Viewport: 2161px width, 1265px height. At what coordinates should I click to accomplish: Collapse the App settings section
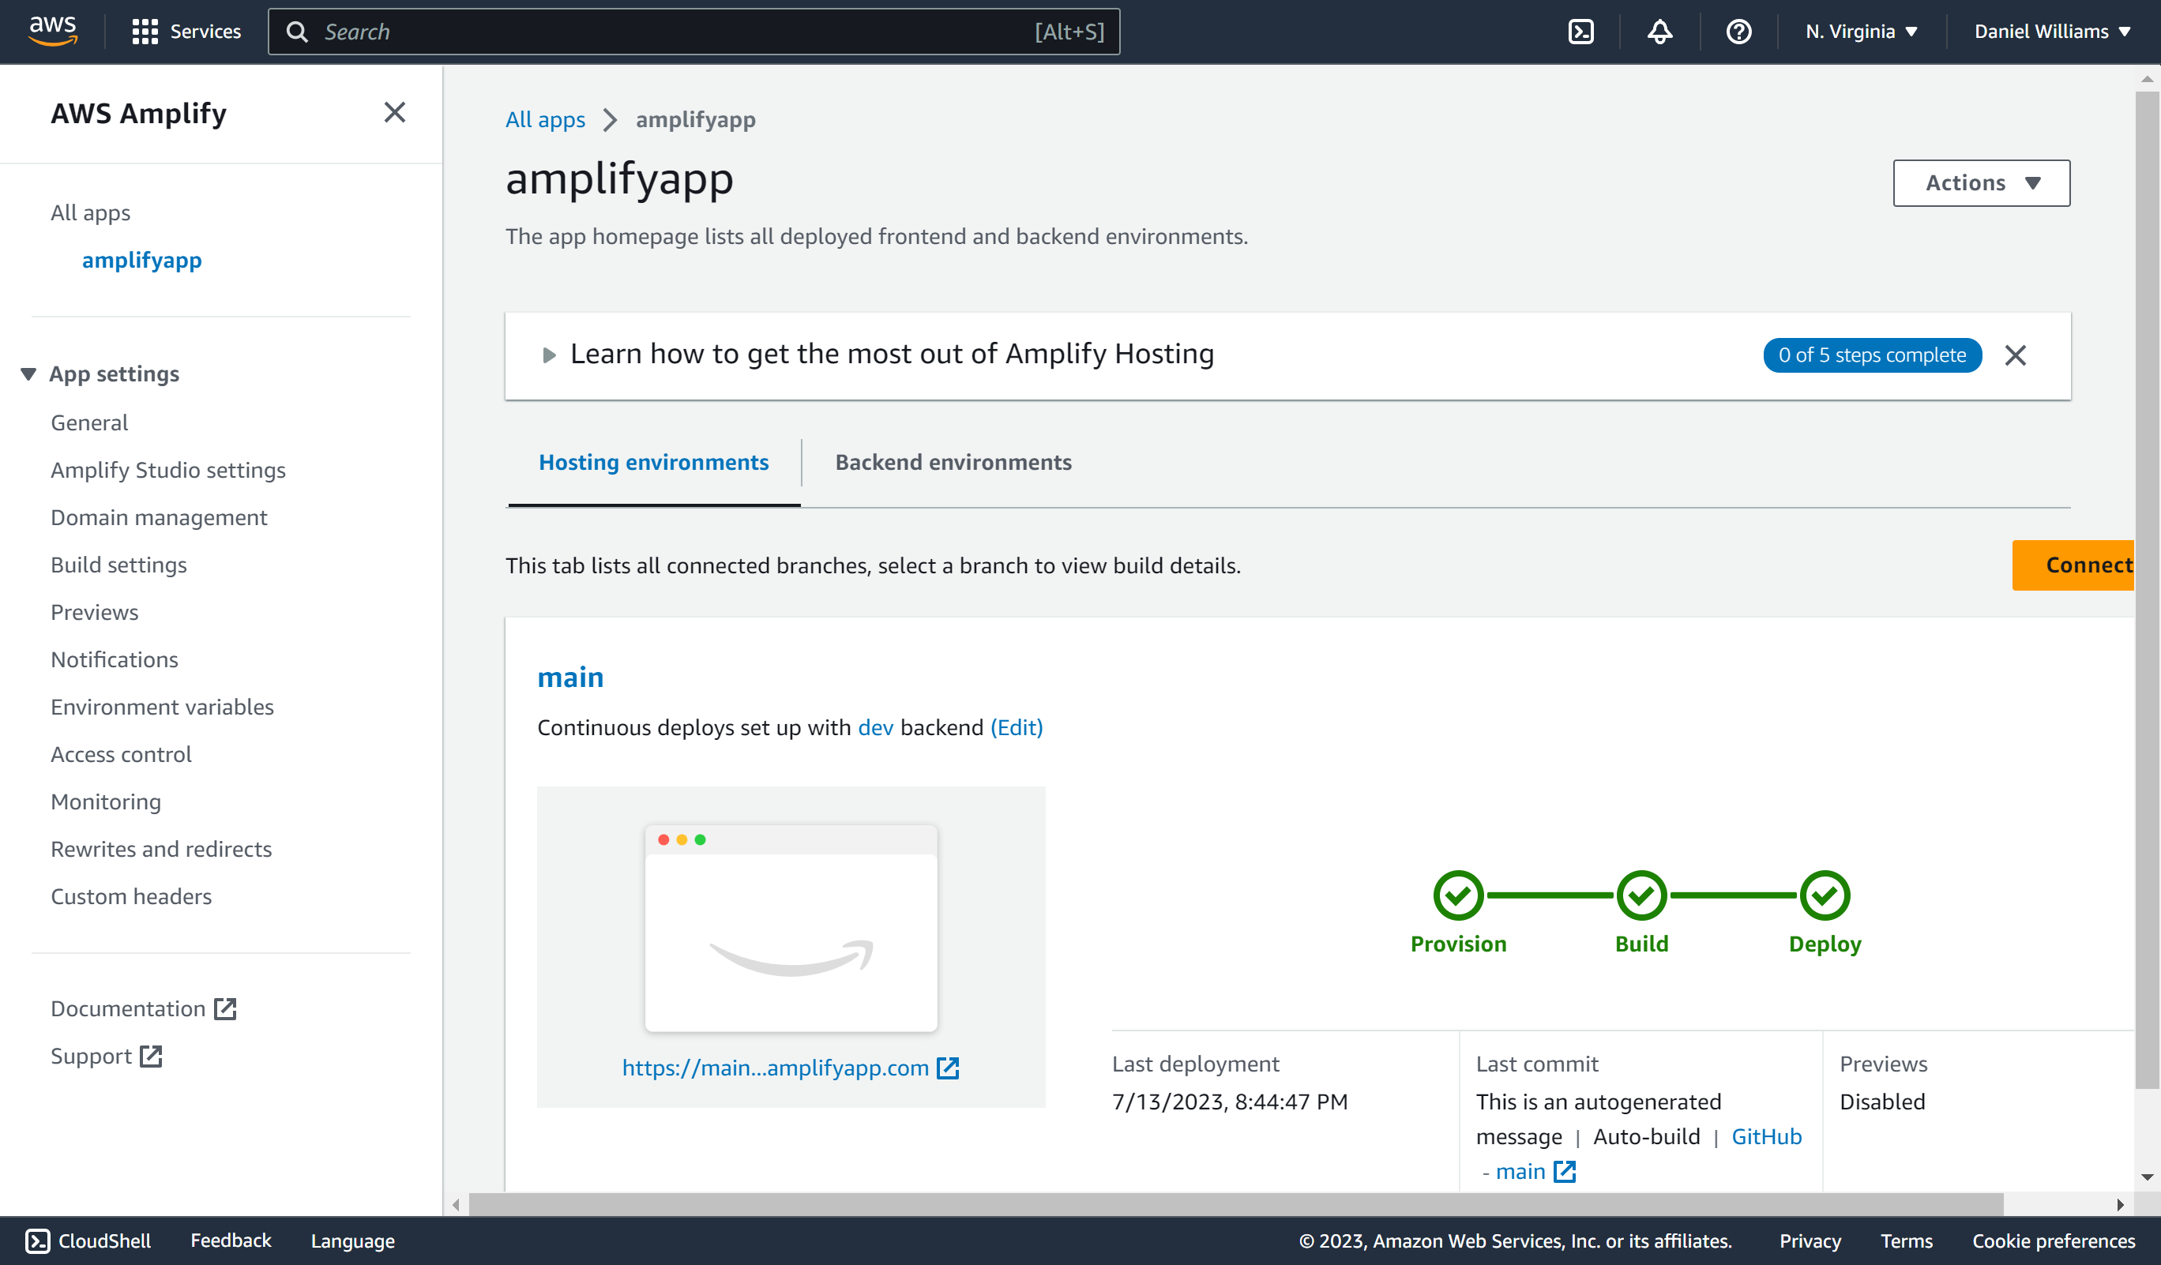(101, 373)
